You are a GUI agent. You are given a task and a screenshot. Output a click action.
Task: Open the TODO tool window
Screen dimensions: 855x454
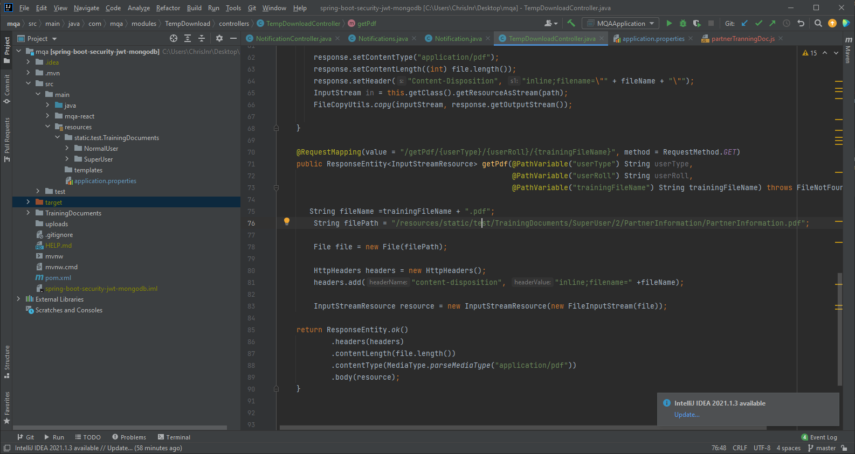[88, 437]
